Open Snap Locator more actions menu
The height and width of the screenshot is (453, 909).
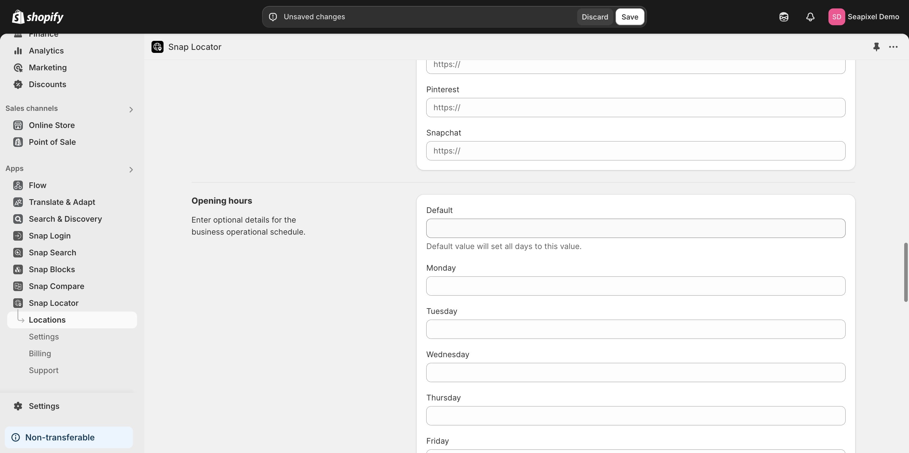tap(893, 47)
